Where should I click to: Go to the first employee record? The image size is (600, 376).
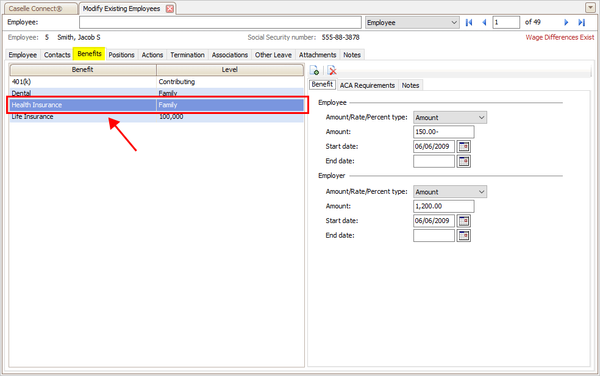469,23
